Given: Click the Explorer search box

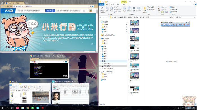Looking at the screenshot, I should (x=185, y=17).
